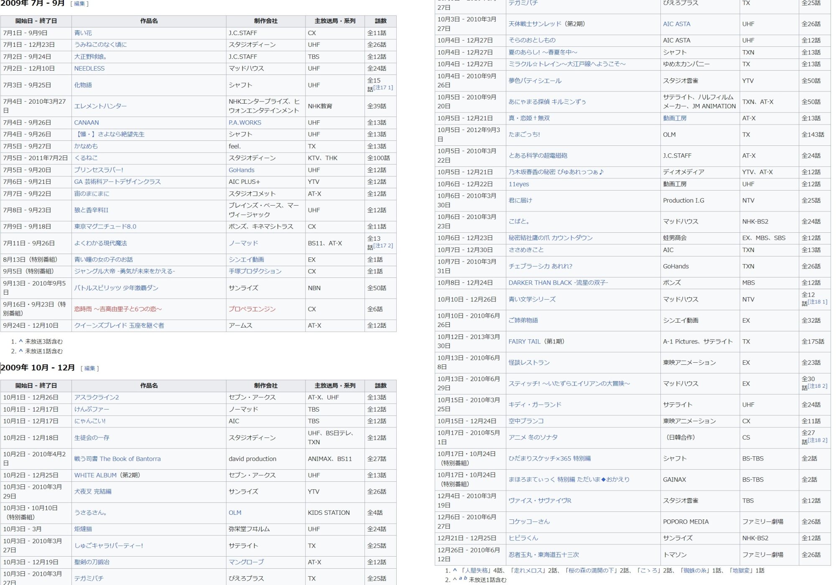Open the DARKER THAN BLACK -流星の双子- link
The width and height of the screenshot is (836, 585).
point(558,283)
